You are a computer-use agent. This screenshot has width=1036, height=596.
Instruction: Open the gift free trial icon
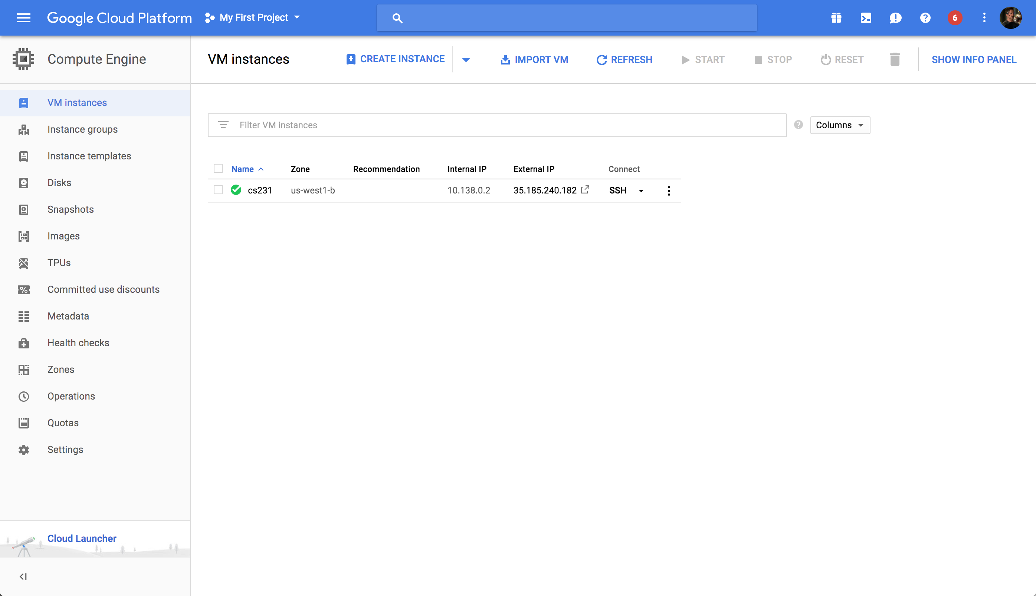836,18
